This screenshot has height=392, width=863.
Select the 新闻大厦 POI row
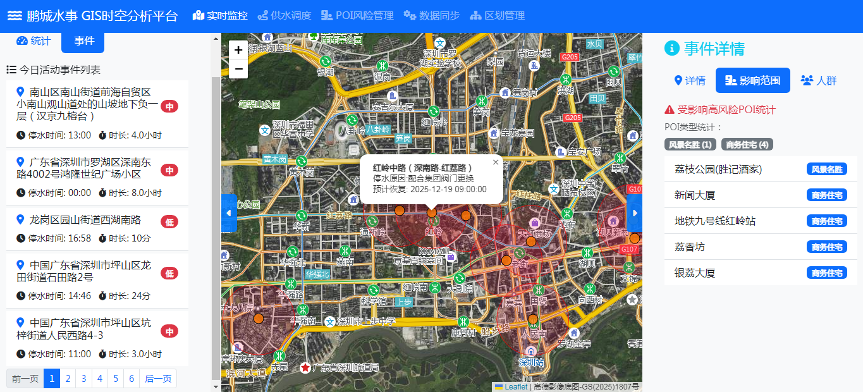[761, 195]
